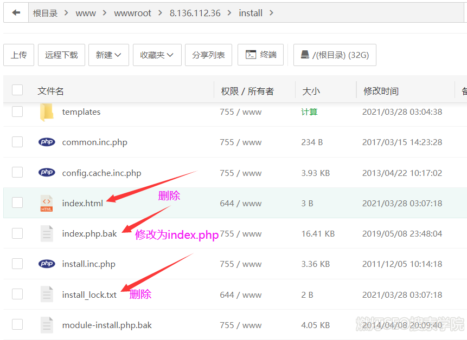This screenshot has width=467, height=340.
Task: Open the 新建 dropdown menu
Action: pos(108,55)
